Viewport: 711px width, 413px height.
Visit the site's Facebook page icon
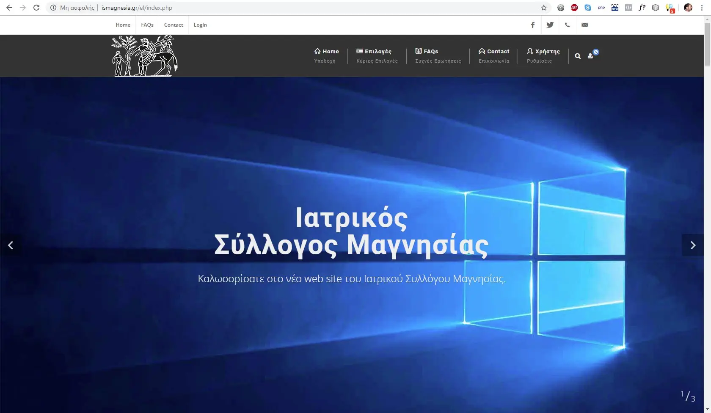(x=533, y=25)
